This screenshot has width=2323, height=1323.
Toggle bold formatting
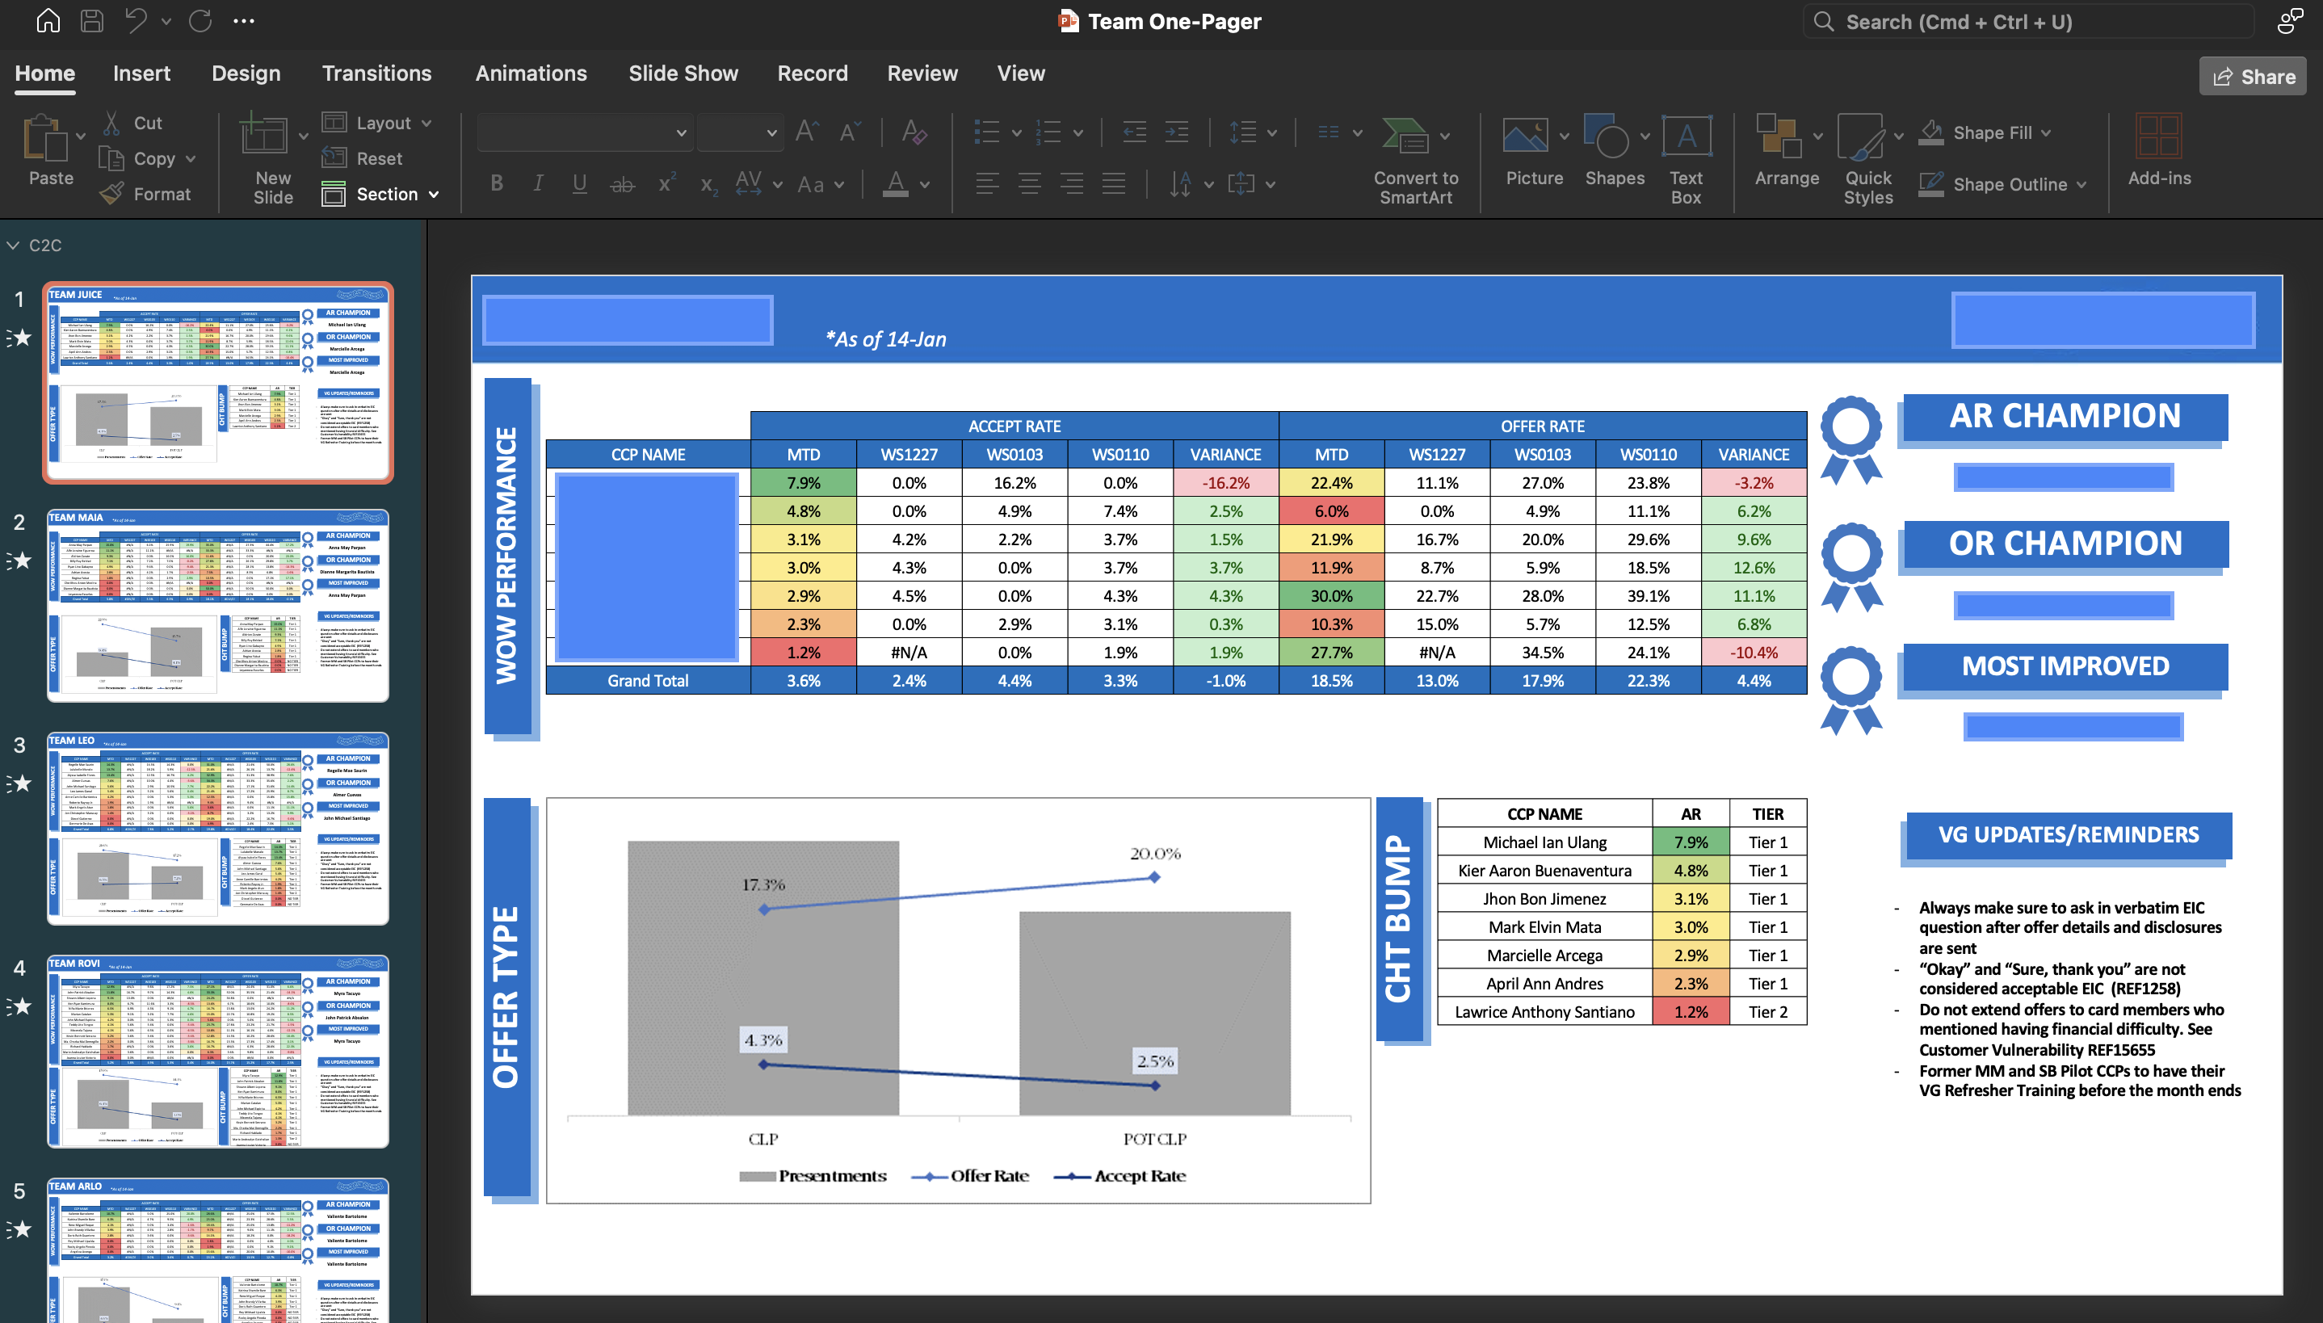click(x=497, y=184)
